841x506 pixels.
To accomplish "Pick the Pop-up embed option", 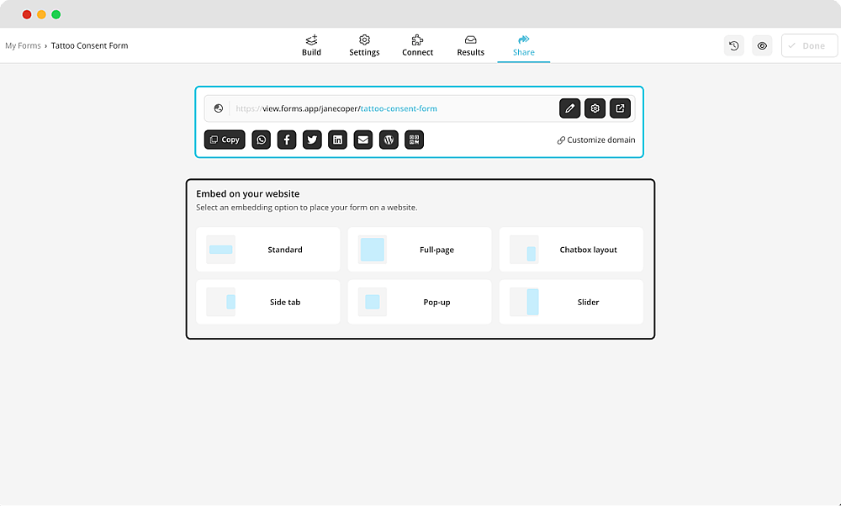I will (420, 302).
